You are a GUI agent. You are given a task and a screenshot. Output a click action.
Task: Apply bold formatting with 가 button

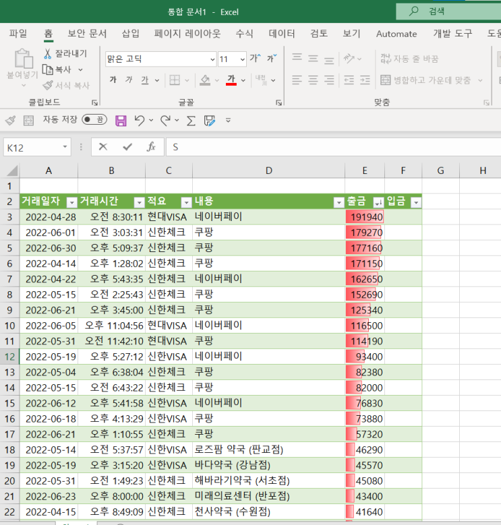[x=113, y=80]
